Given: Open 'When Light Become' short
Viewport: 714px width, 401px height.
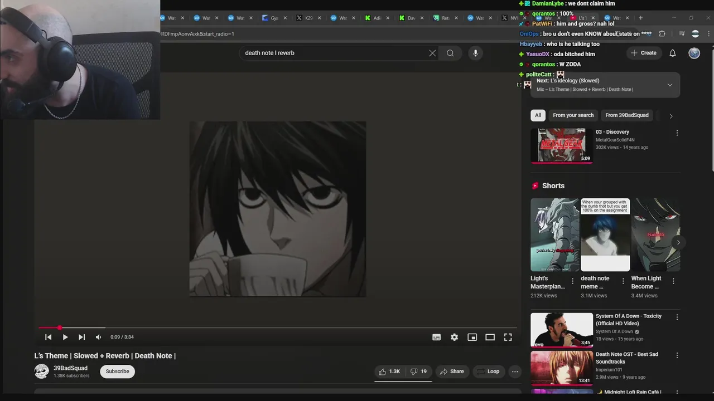Looking at the screenshot, I should coord(655,234).
